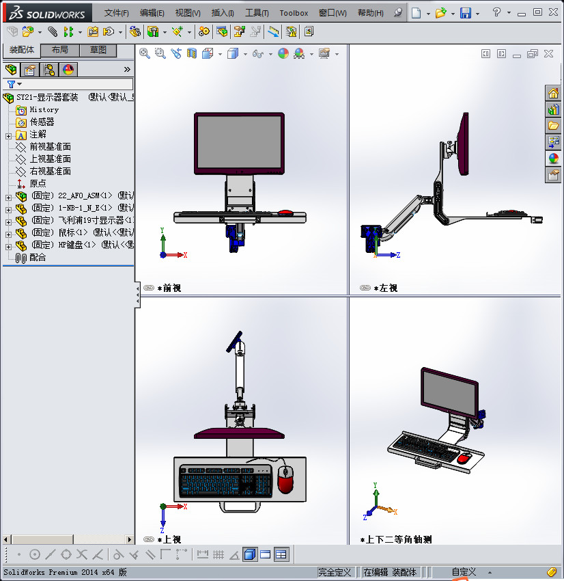This screenshot has height=581, width=564.
Task: Switch to the 布局 tab
Action: [x=60, y=50]
